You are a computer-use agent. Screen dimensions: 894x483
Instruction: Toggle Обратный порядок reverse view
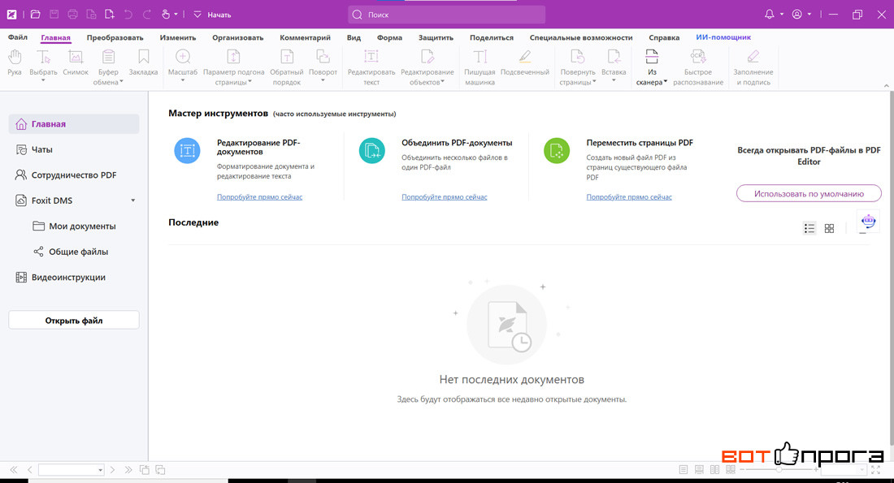point(286,67)
